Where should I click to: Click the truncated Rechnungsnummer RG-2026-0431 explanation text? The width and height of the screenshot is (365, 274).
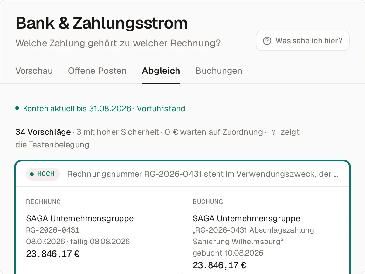203,174
